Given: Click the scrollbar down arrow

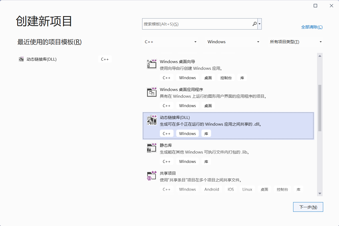Looking at the screenshot, I should [320, 194].
